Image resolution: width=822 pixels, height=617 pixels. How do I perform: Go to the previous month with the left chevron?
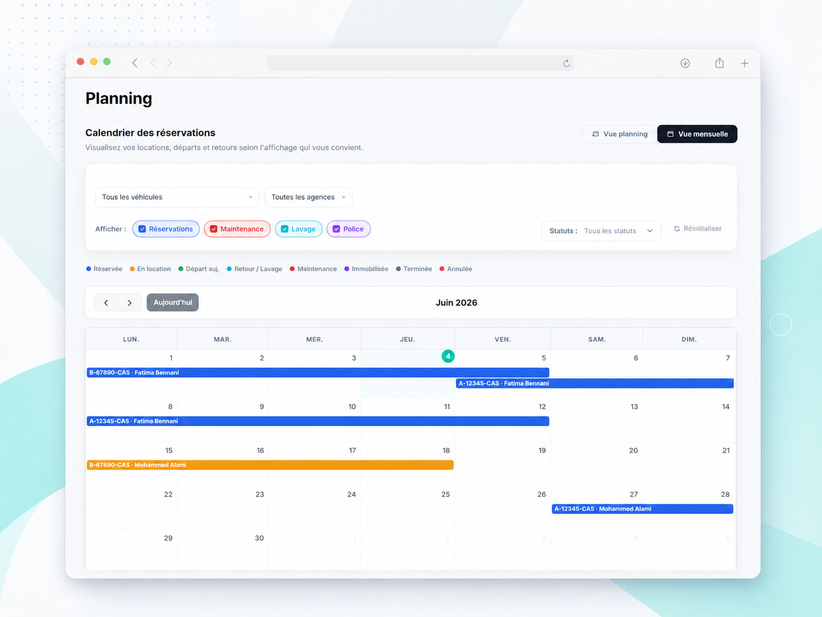pyautogui.click(x=106, y=303)
